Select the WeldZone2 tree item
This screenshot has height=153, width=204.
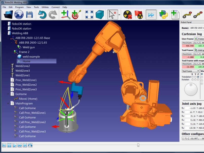tap(23, 66)
